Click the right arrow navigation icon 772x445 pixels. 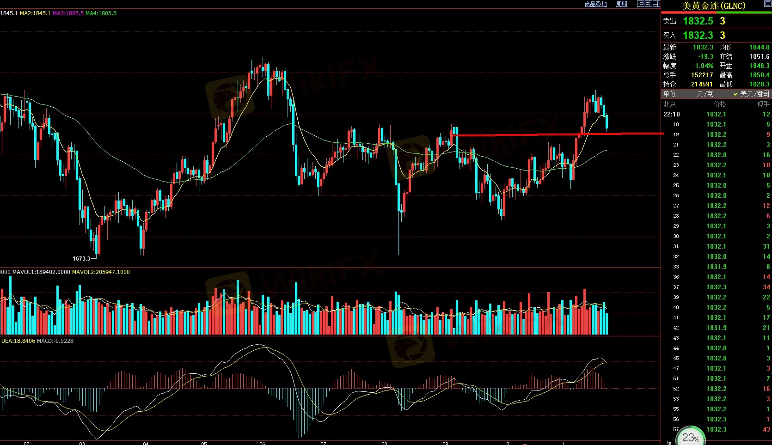click(x=648, y=4)
